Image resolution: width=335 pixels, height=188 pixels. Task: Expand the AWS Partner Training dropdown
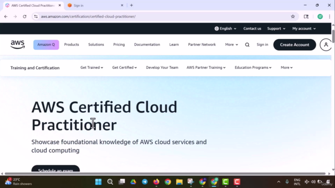[x=206, y=67]
